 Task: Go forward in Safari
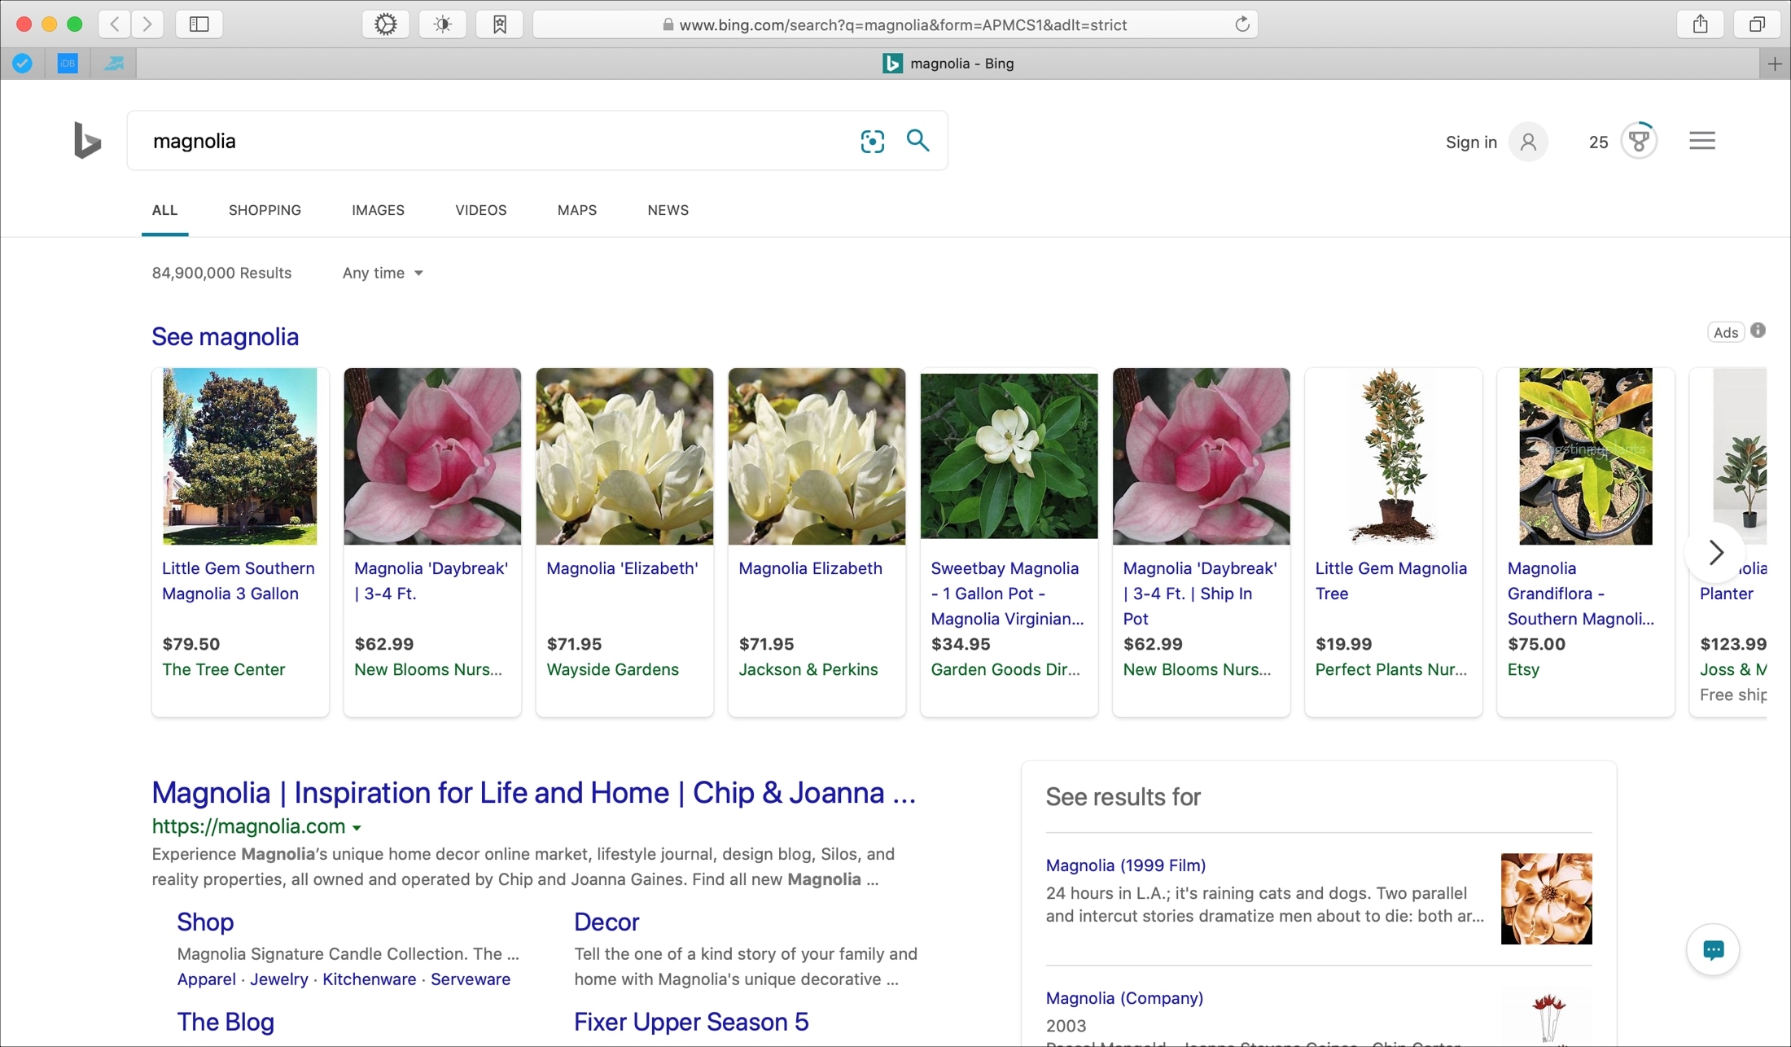147,24
